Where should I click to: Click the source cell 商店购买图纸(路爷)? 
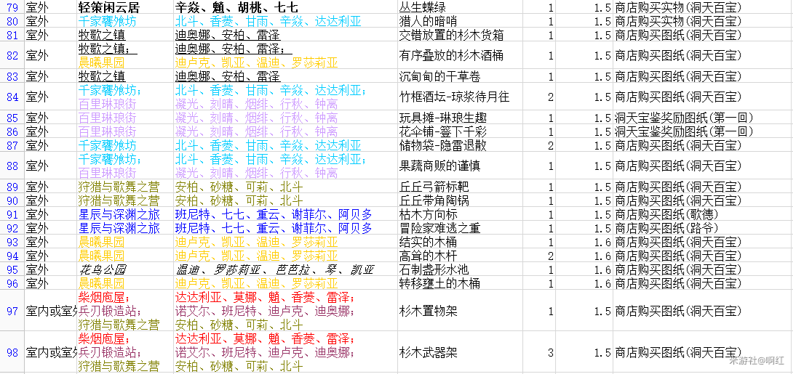(703, 228)
